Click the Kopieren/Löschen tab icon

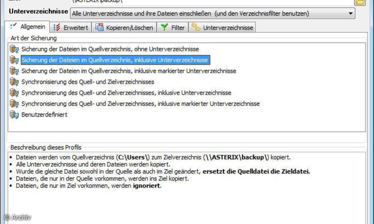click(x=99, y=27)
